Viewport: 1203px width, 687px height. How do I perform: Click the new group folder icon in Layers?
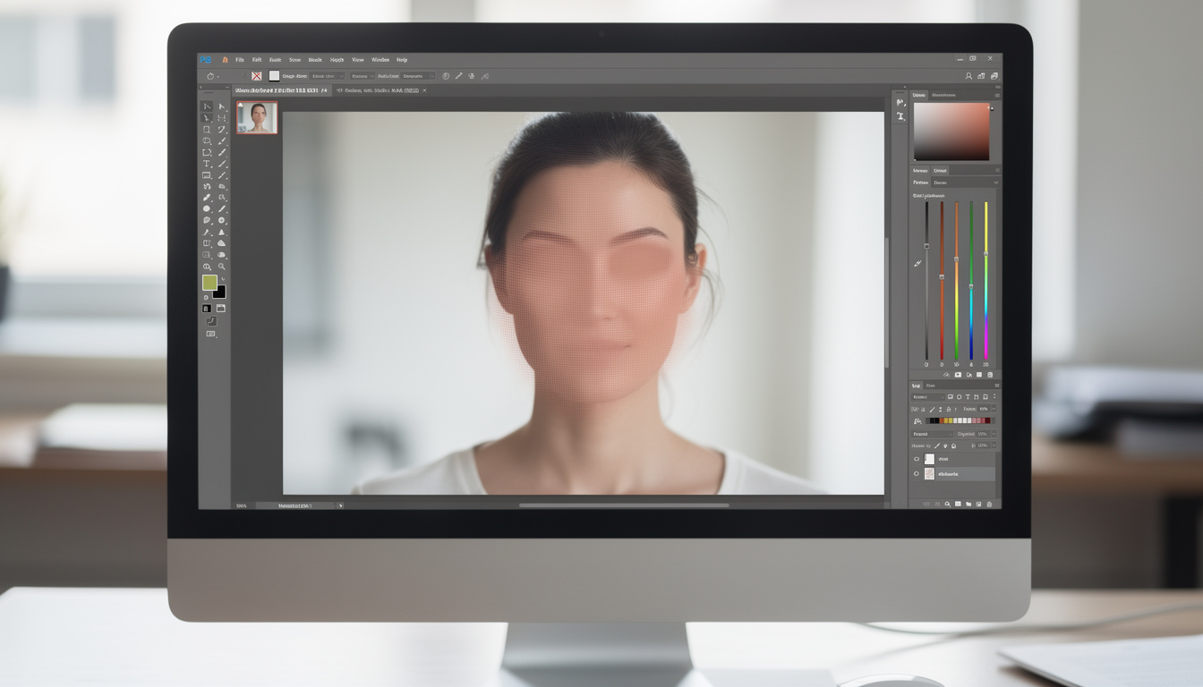(x=968, y=505)
